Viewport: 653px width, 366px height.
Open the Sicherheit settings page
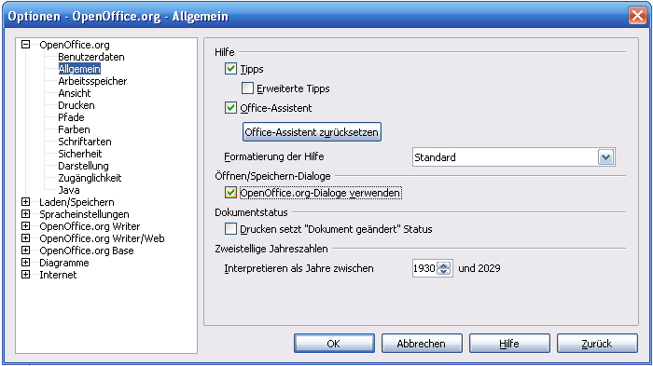click(80, 154)
